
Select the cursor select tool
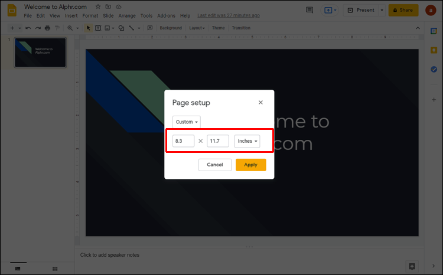[x=89, y=28]
